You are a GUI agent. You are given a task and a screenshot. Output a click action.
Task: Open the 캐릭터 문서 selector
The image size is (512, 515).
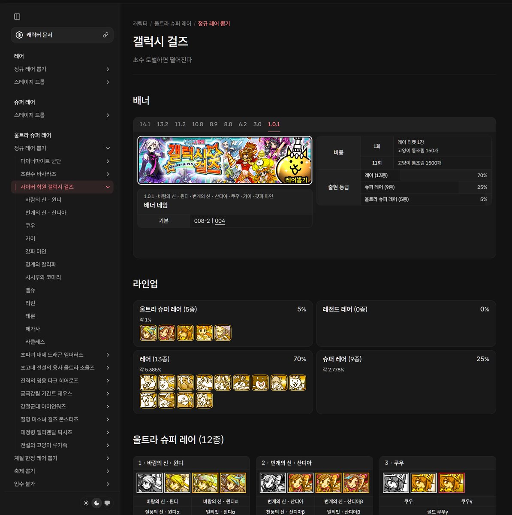point(62,35)
